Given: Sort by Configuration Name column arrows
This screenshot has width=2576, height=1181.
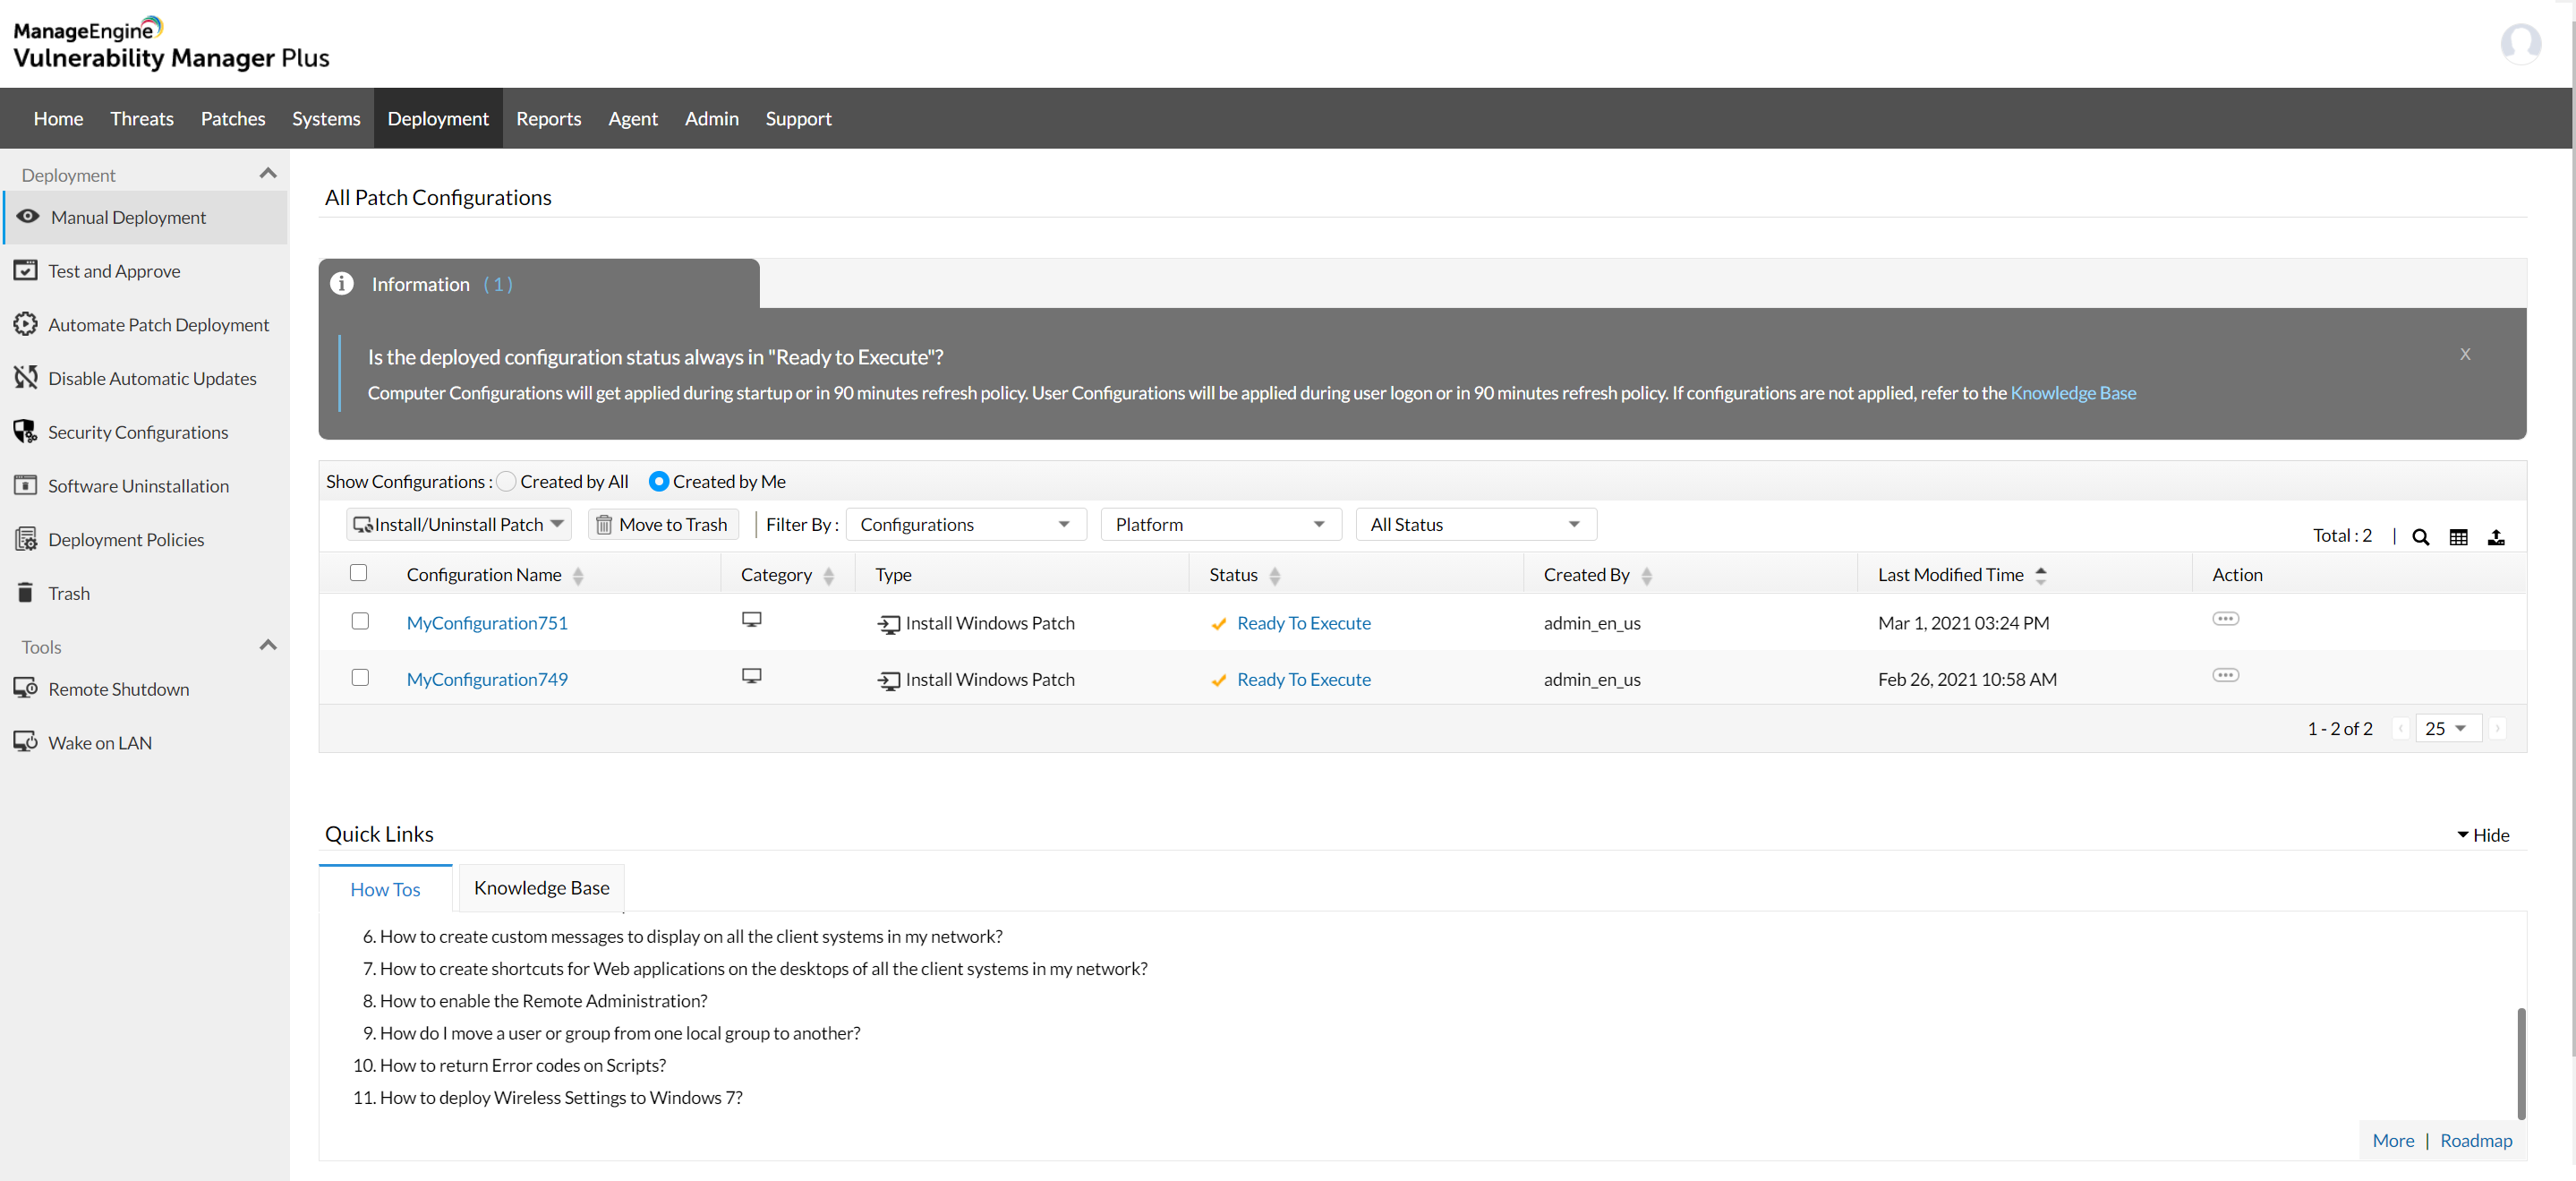Looking at the screenshot, I should click(578, 575).
